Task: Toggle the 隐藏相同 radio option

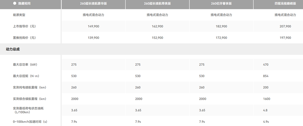Action: coord(14,3)
